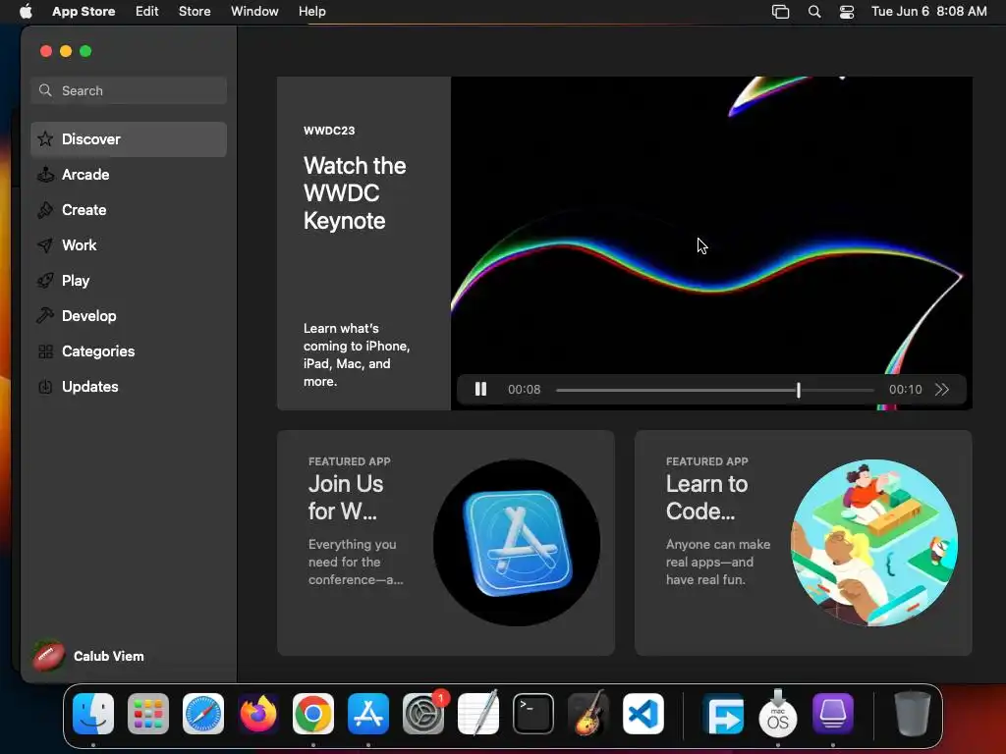Open Spotlight search in menu bar
This screenshot has width=1006, height=754.
tap(814, 12)
